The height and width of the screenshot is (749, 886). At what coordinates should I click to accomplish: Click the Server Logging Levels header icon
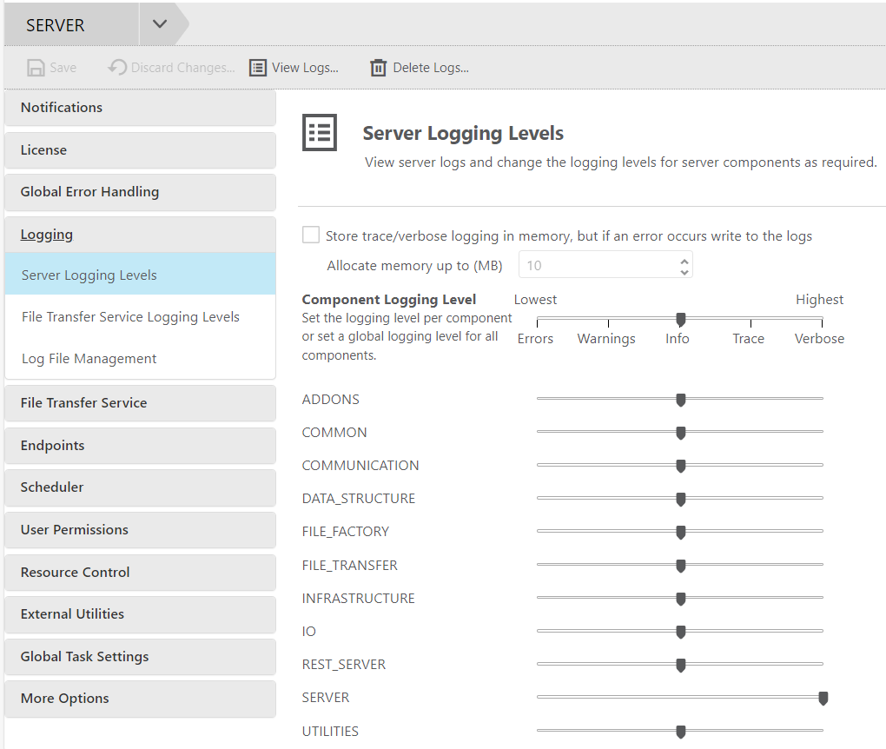[320, 133]
